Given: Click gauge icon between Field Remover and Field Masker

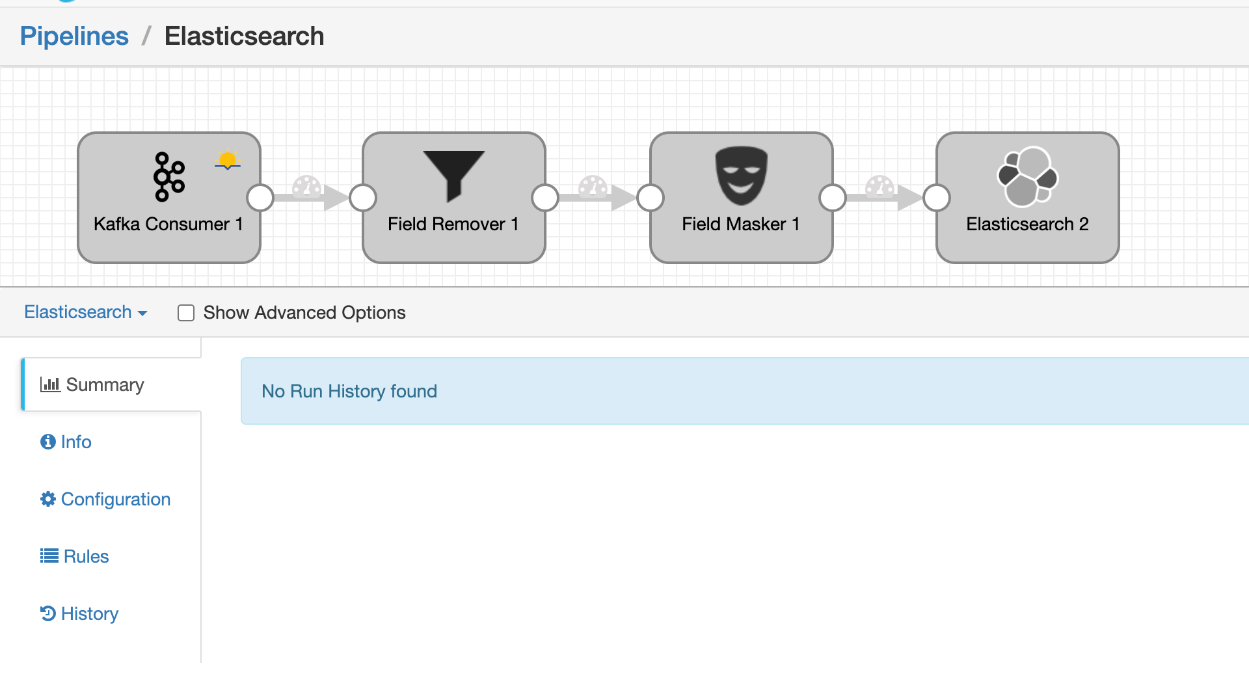Looking at the screenshot, I should 593,187.
